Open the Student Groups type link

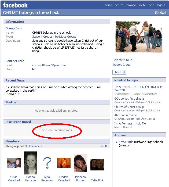click(x=42, y=37)
